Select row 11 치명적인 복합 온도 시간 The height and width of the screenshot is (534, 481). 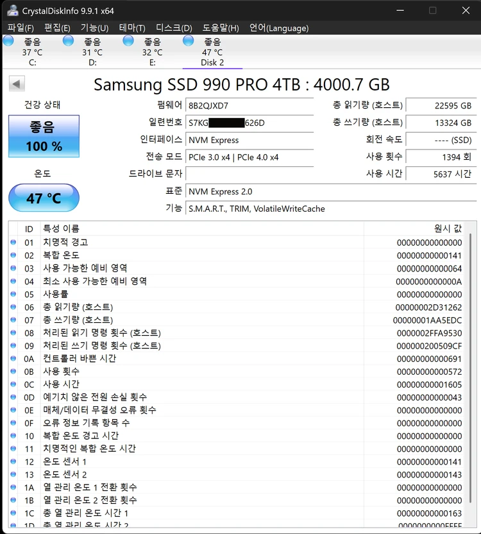[237, 449]
